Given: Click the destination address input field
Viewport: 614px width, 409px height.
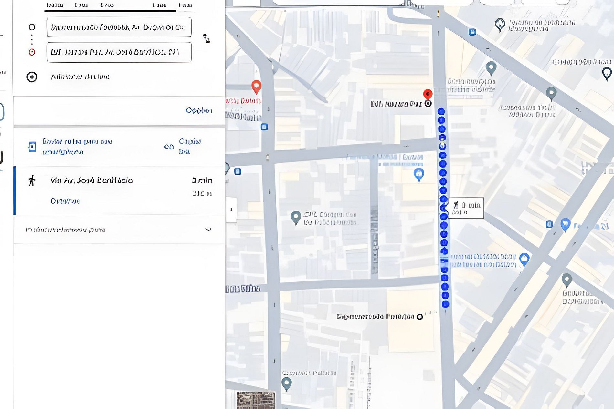Looking at the screenshot, I should coord(119,52).
